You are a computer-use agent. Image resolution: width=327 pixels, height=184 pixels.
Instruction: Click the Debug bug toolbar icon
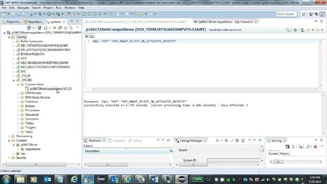tap(40, 14)
